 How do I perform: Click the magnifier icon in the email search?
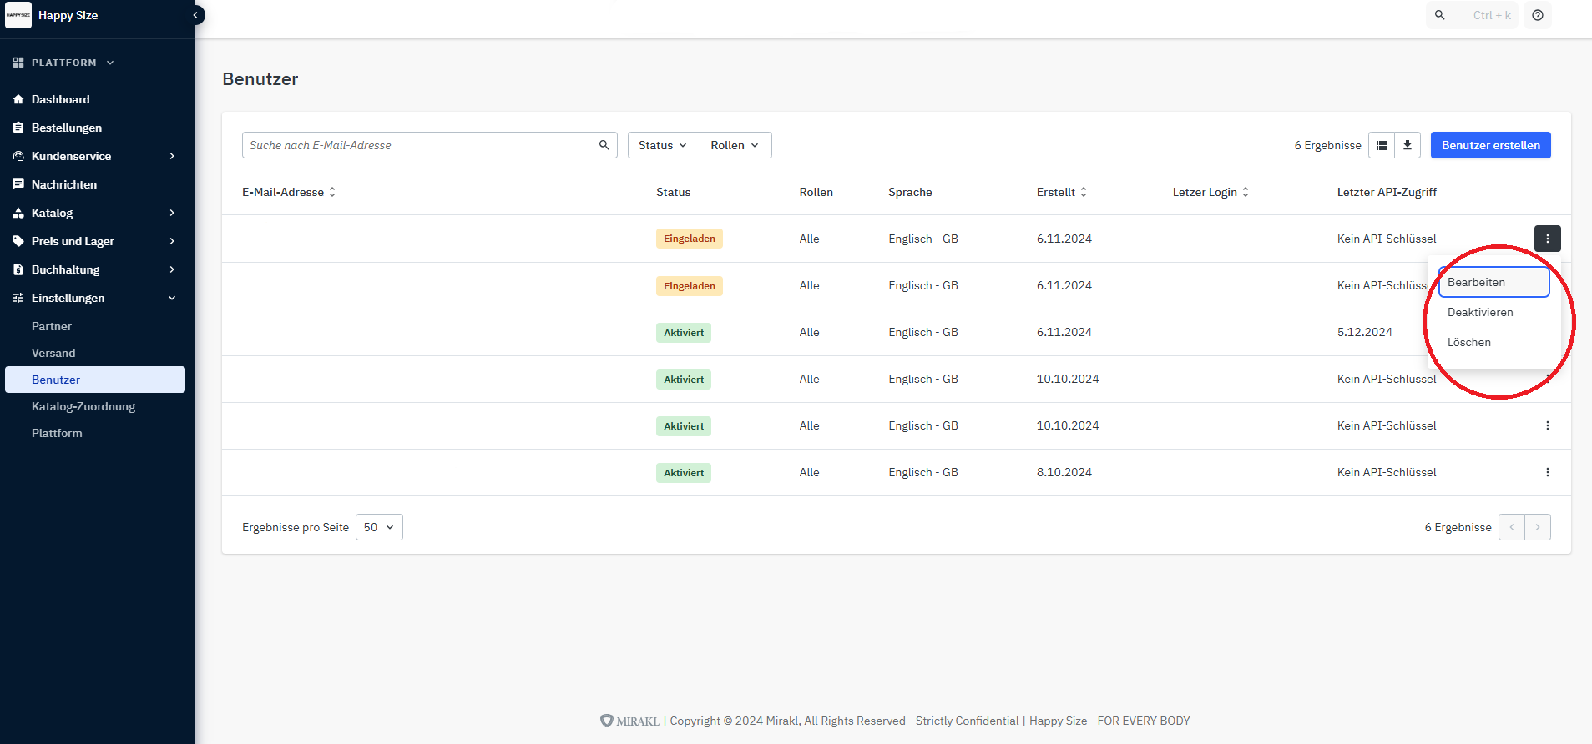coord(604,145)
